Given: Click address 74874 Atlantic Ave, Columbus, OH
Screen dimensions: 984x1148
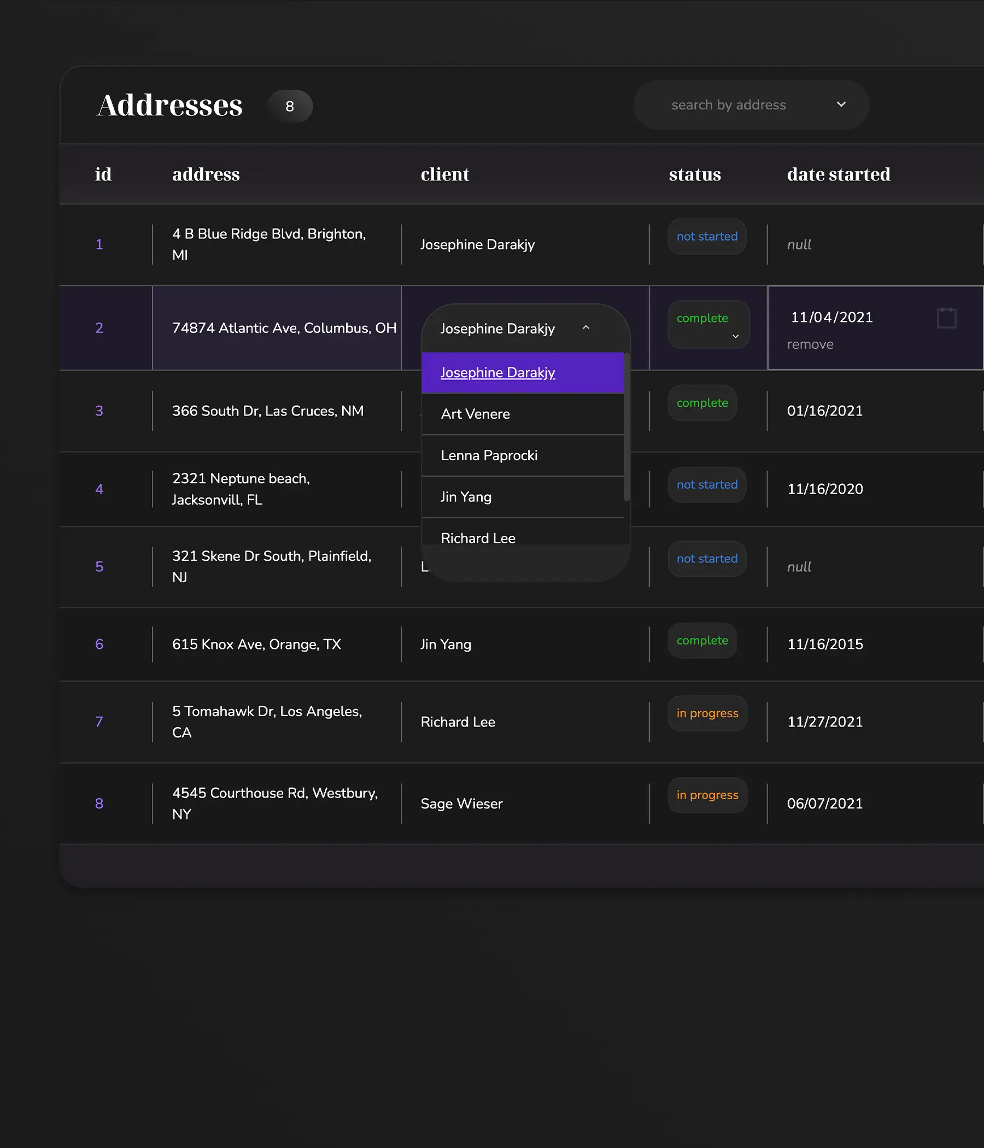Looking at the screenshot, I should (x=284, y=328).
